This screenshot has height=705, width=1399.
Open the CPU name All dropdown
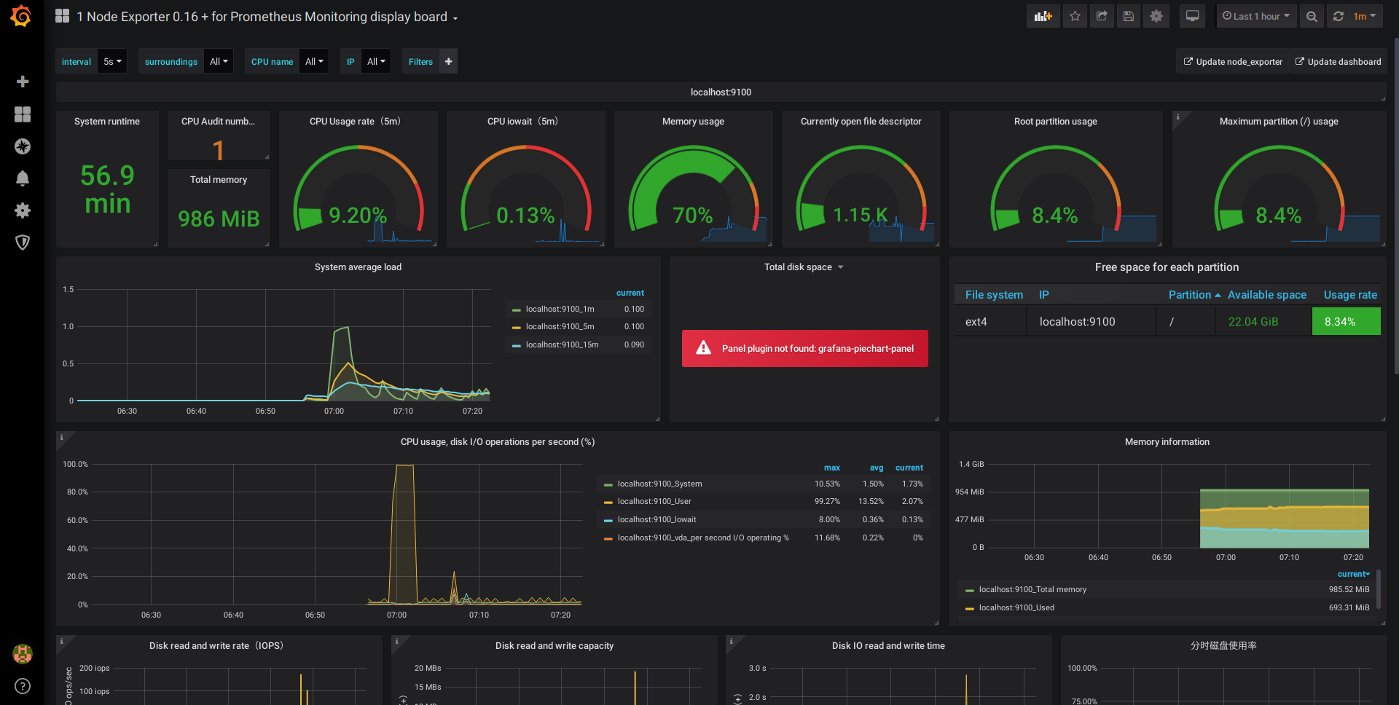314,61
